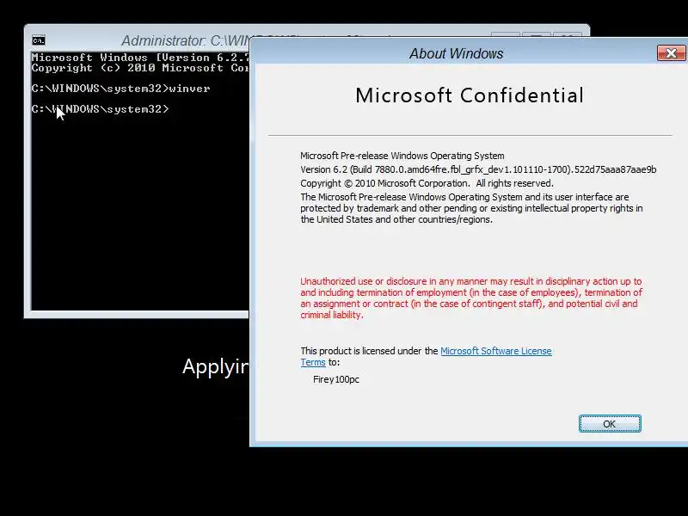Click the command prompt system menu icon
The height and width of the screenshot is (516, 688).
39,40
